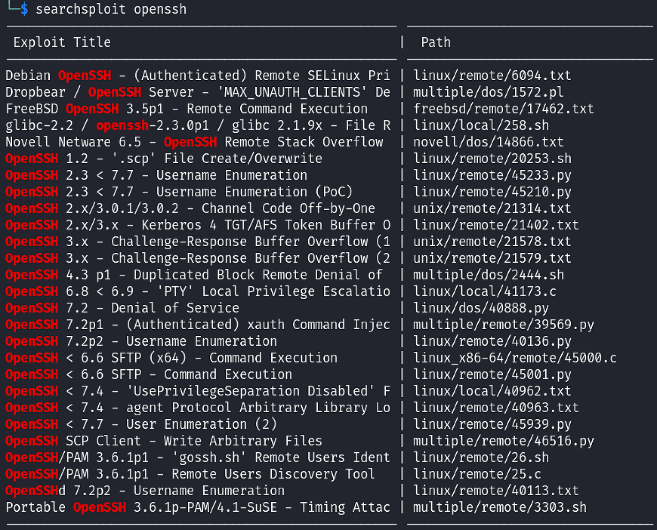Click 'OpenSSH 1.2 - .scp File Create/Overwrite' title

point(164,159)
